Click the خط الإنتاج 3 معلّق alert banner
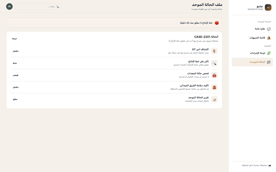 click(114, 23)
